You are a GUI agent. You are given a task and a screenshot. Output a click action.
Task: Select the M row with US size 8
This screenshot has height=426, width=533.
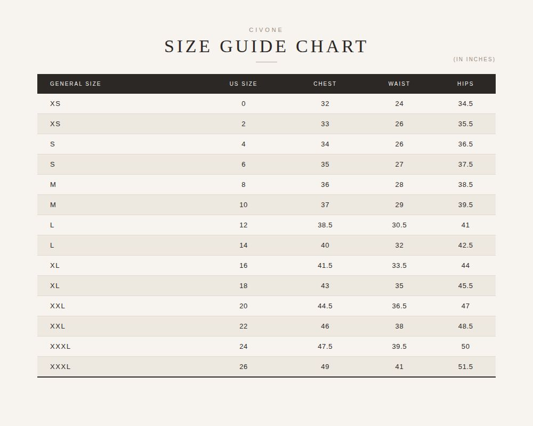pyautogui.click(x=266, y=184)
